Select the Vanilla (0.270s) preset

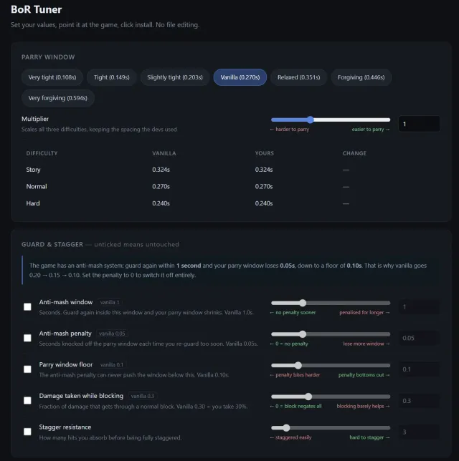240,77
